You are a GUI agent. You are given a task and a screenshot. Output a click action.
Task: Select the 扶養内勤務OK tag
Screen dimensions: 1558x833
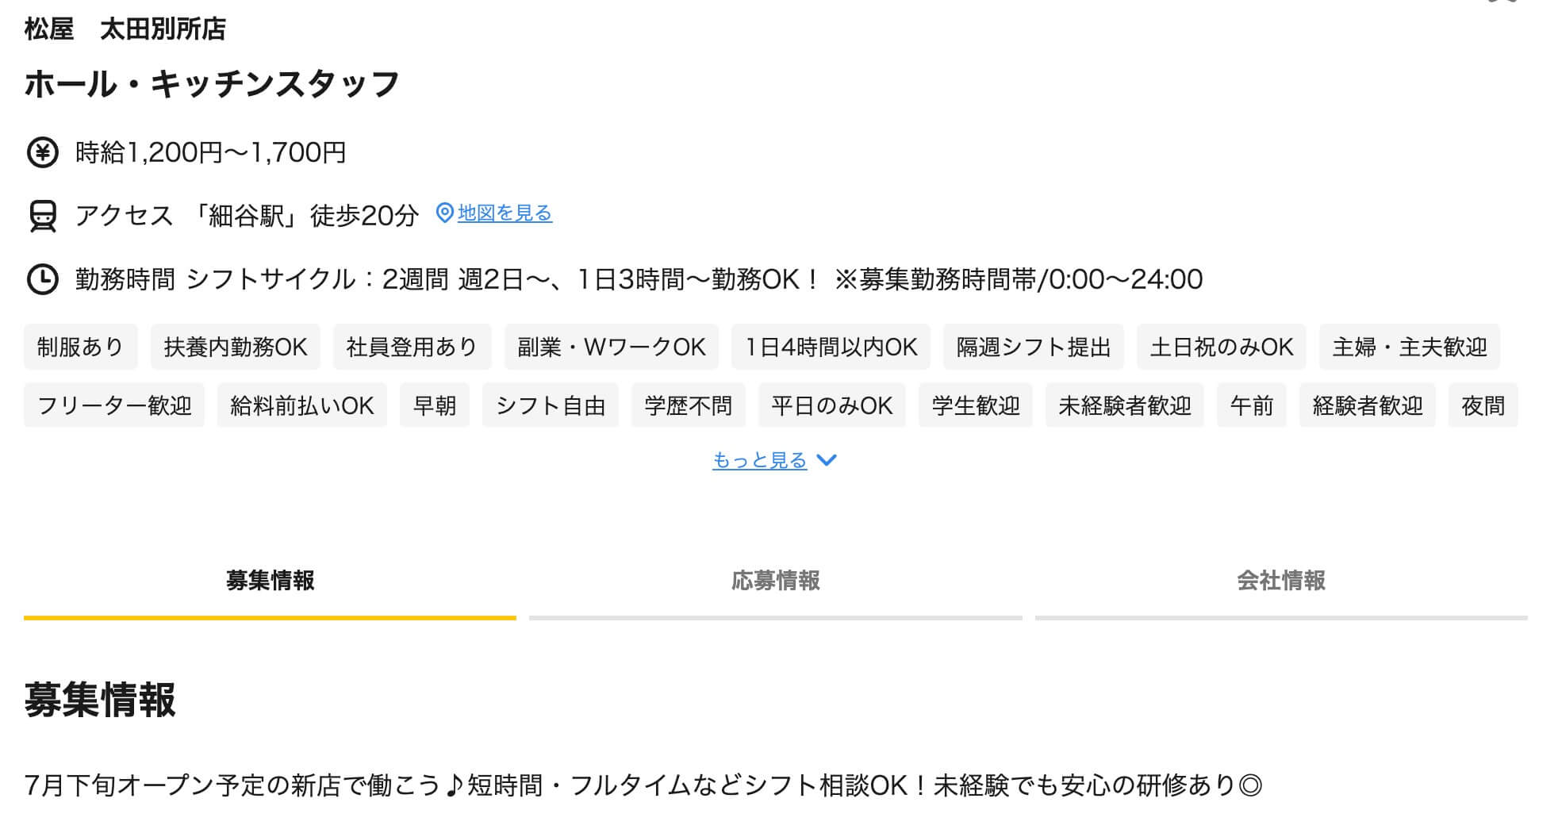coord(236,347)
